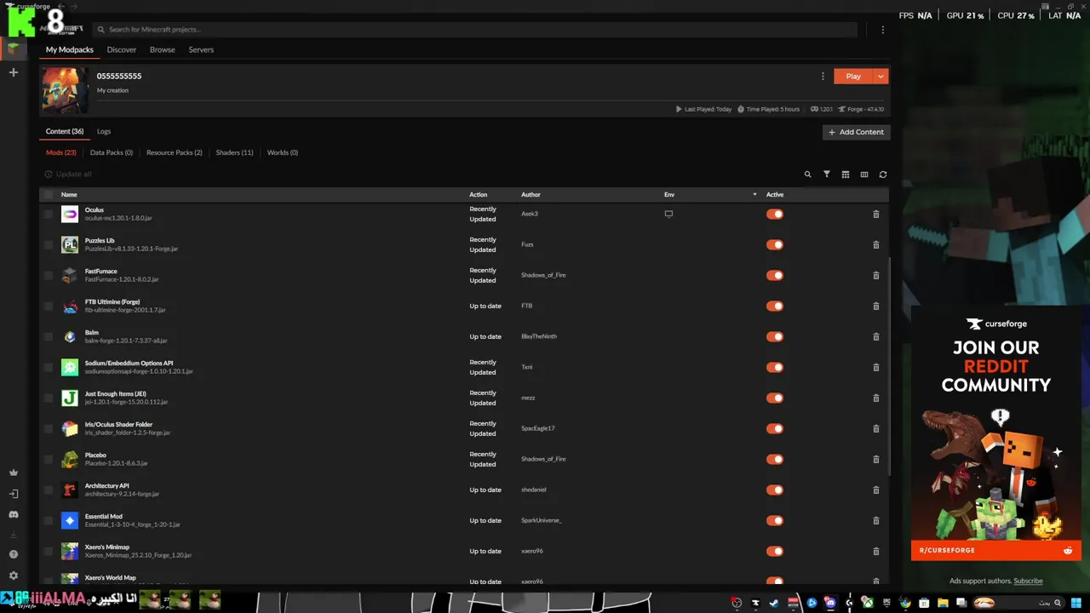Delete the Oculus mod with trash icon
The image size is (1090, 613).
[876, 215]
